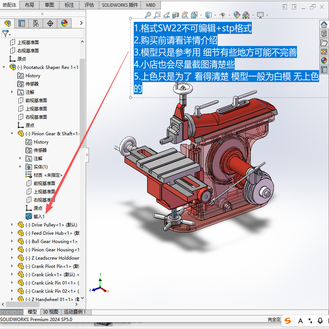329x329 pixels.
Task: Open the Hide/Show Items dropdown arrow
Action: [x=230, y=15]
